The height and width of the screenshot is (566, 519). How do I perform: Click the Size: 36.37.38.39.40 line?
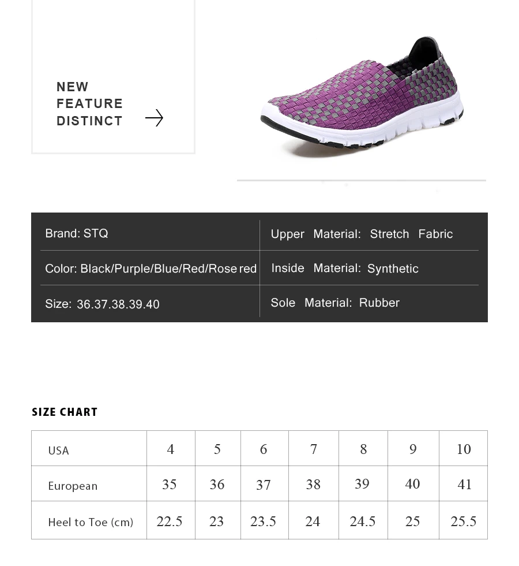click(102, 304)
